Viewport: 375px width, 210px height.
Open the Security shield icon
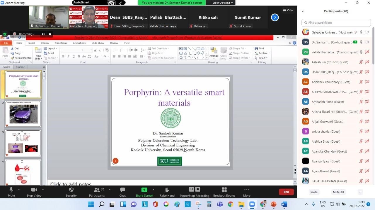[71, 190]
